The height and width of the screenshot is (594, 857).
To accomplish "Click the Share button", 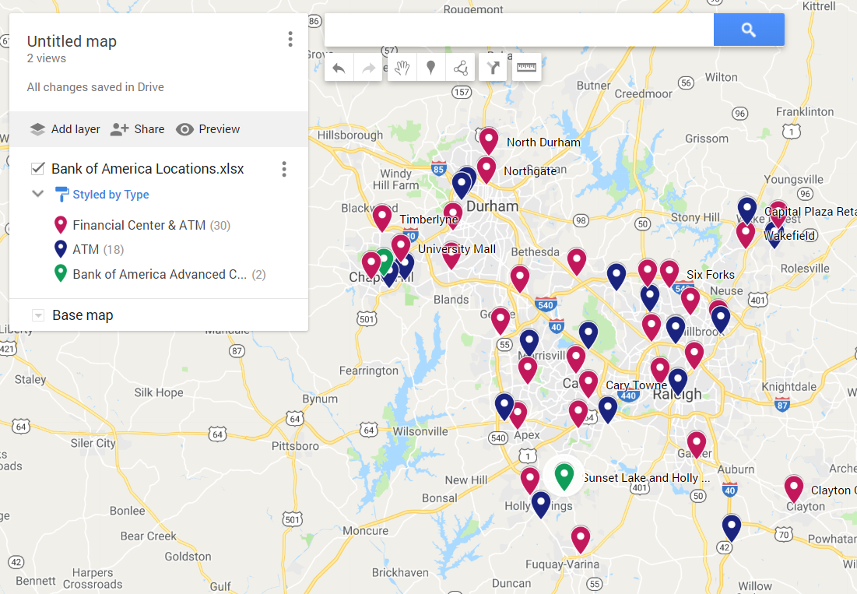I will [x=137, y=129].
